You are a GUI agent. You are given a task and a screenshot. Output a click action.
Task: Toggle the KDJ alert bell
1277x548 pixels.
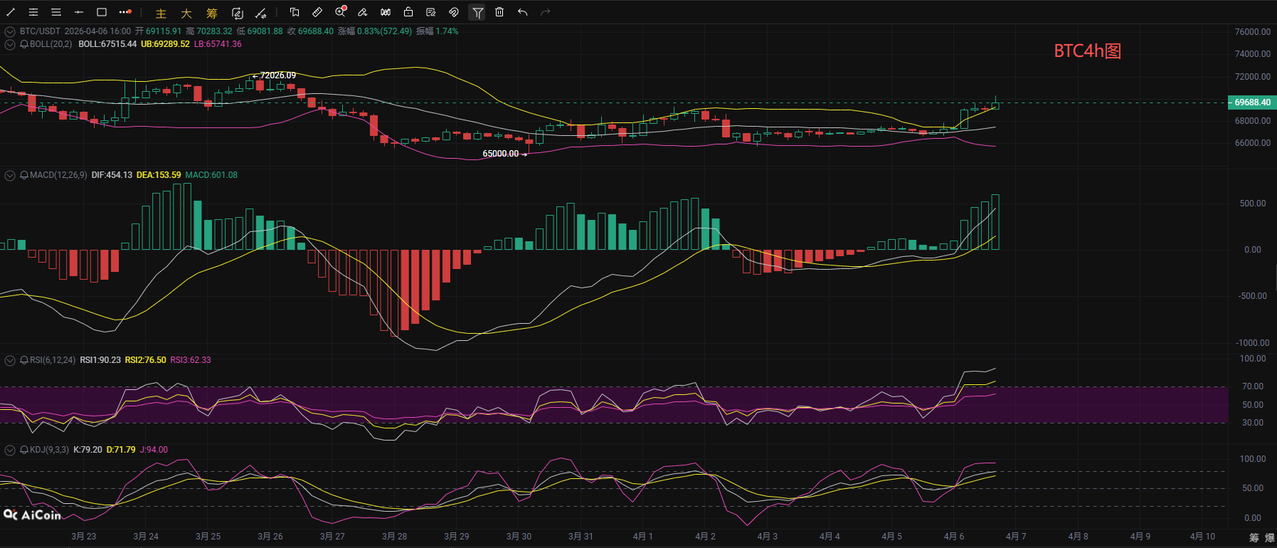(24, 450)
